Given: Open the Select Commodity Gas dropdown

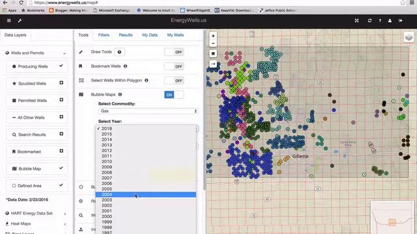Looking at the screenshot, I should (149, 111).
